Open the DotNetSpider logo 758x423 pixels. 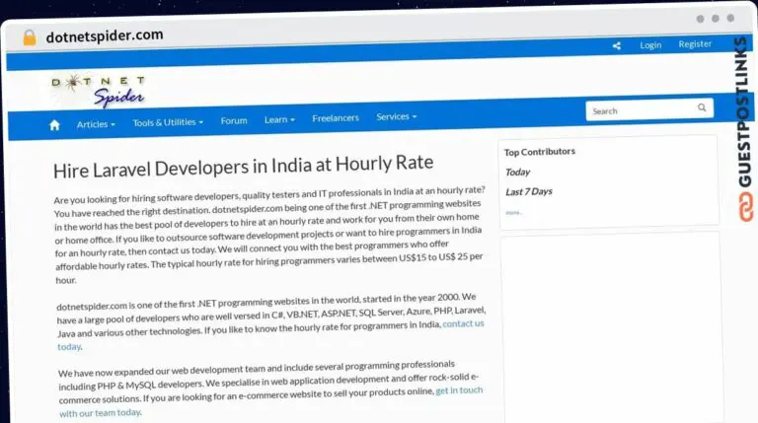98,91
